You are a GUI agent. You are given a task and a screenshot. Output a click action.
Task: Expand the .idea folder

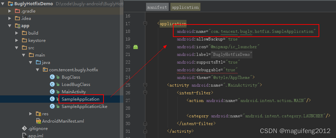9,18
